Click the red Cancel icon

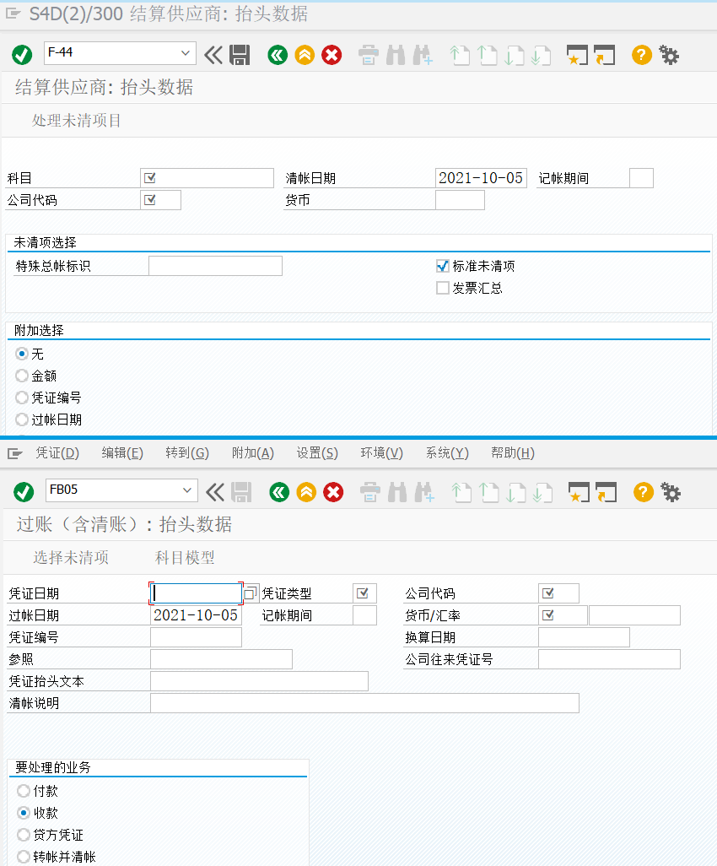click(331, 55)
